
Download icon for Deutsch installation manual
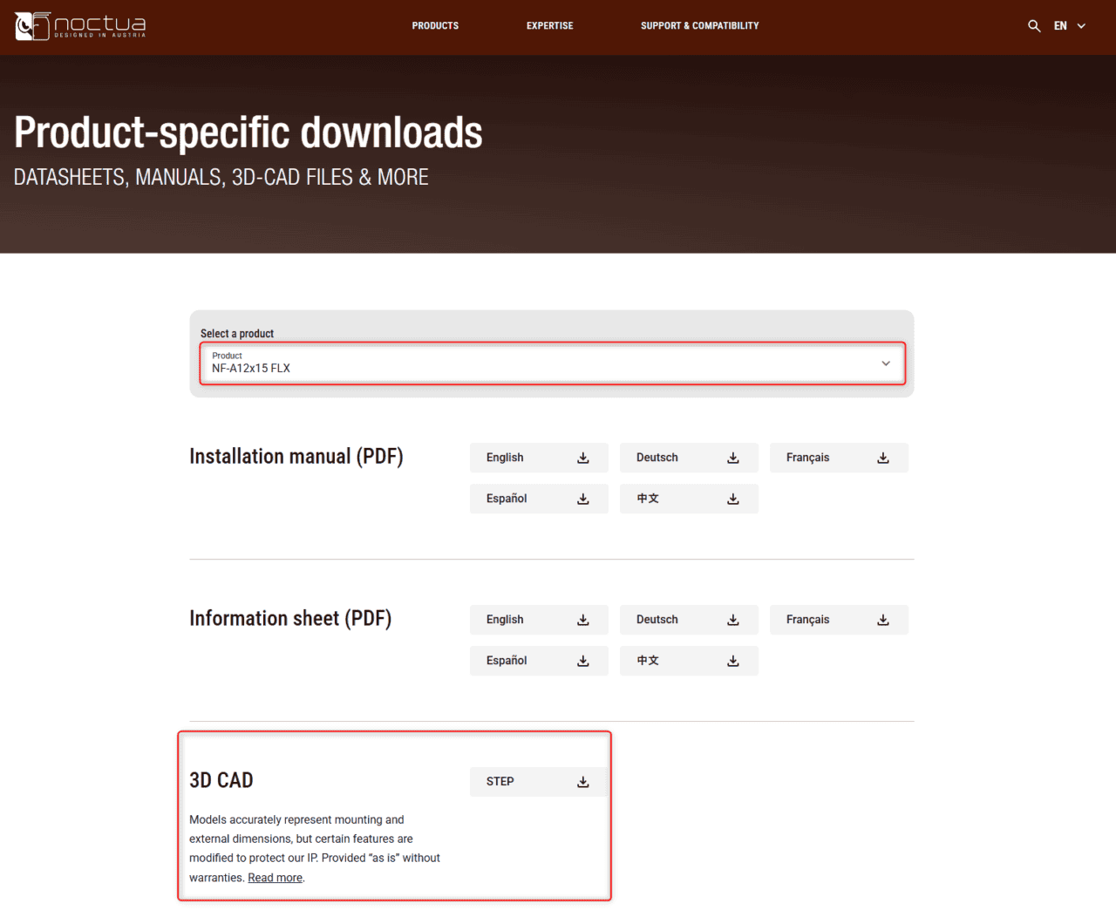(x=733, y=458)
